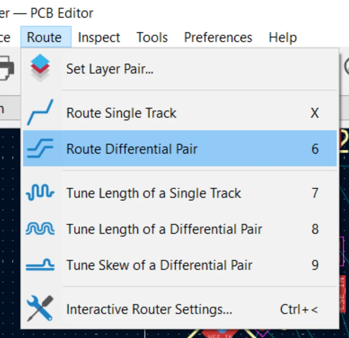Open Interactive Router Settings... entry
Screen dimensions: 349x338
pyautogui.click(x=149, y=309)
